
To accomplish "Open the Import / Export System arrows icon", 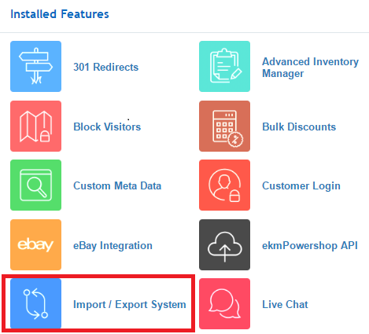I will tap(36, 303).
